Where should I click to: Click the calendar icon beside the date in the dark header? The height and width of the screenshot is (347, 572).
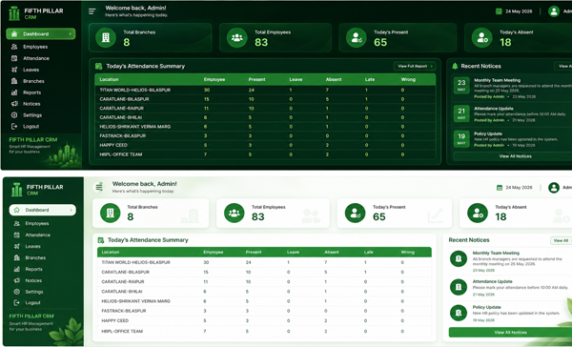click(x=499, y=11)
